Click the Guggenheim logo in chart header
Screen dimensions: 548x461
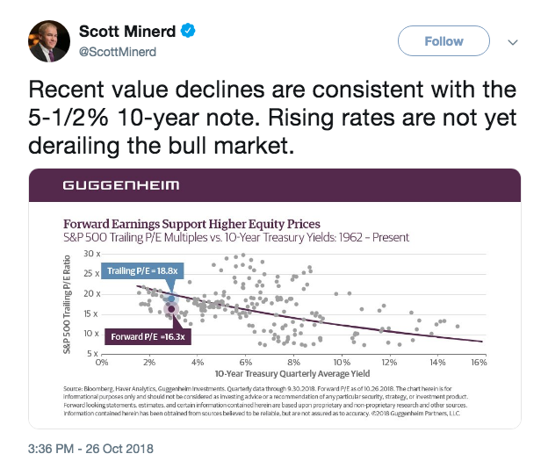coord(120,185)
